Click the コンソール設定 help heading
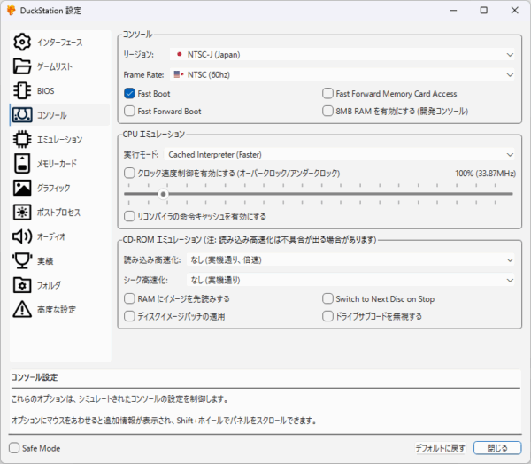The height and width of the screenshot is (464, 531). 35,377
